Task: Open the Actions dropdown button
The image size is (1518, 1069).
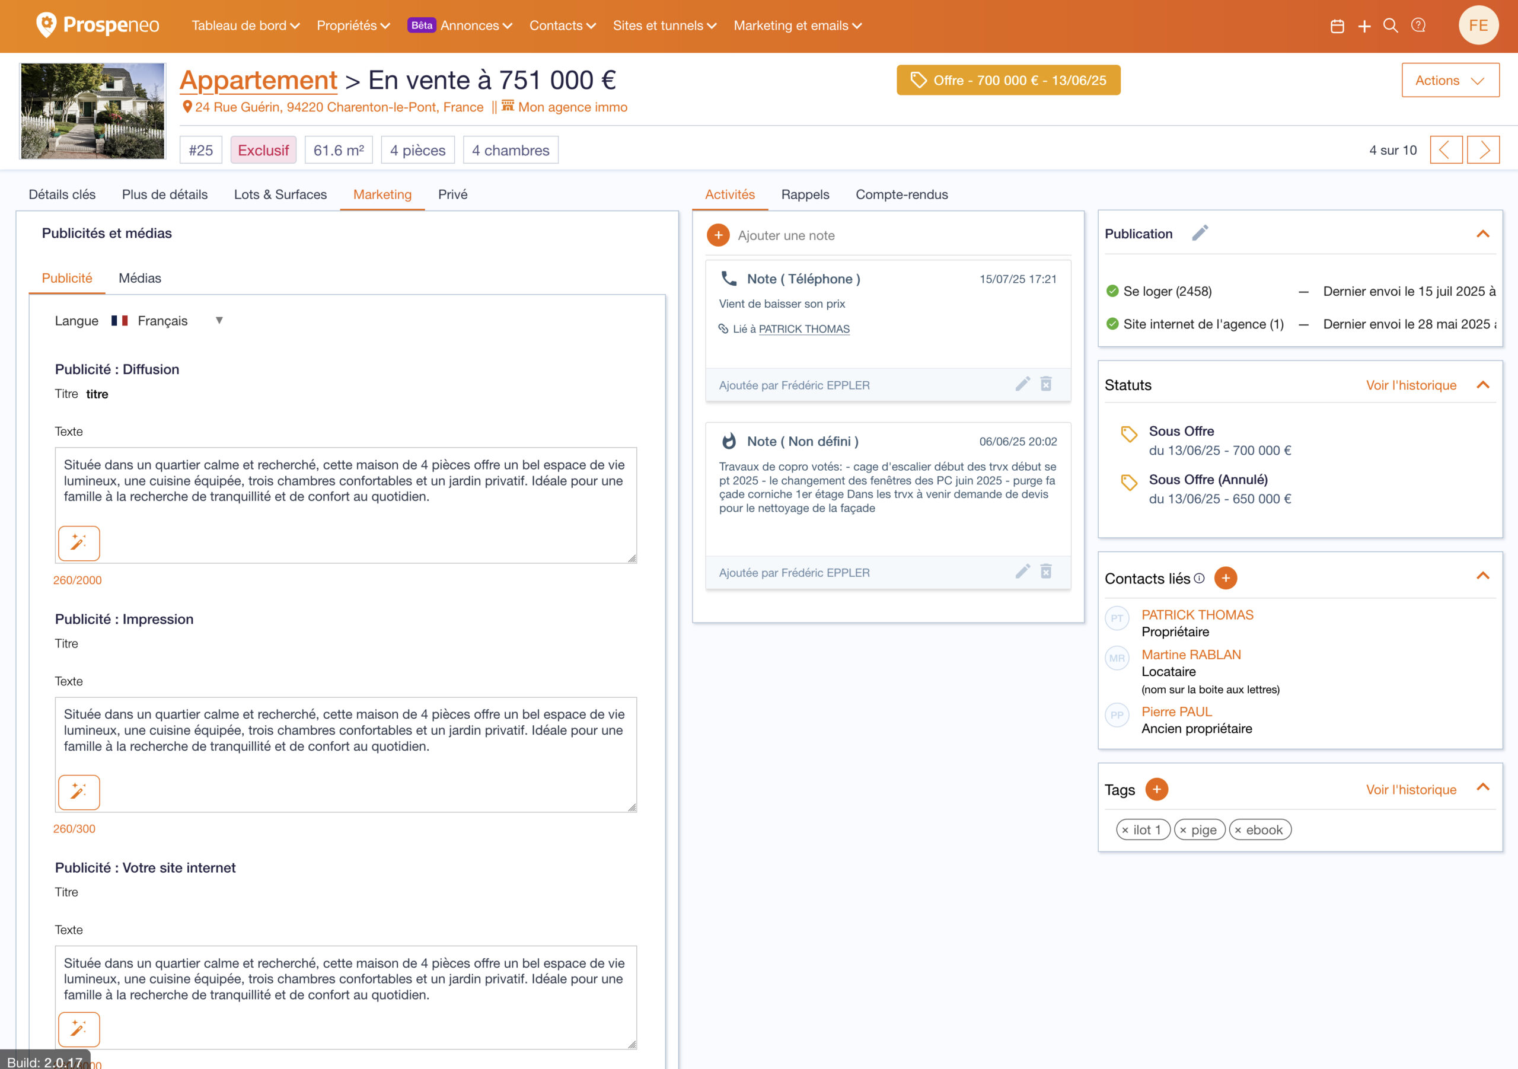Action: pos(1450,81)
